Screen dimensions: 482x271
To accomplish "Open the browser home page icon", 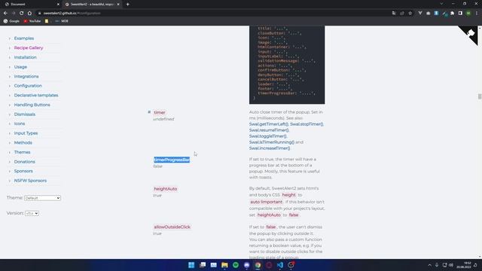I will (x=29, y=14).
